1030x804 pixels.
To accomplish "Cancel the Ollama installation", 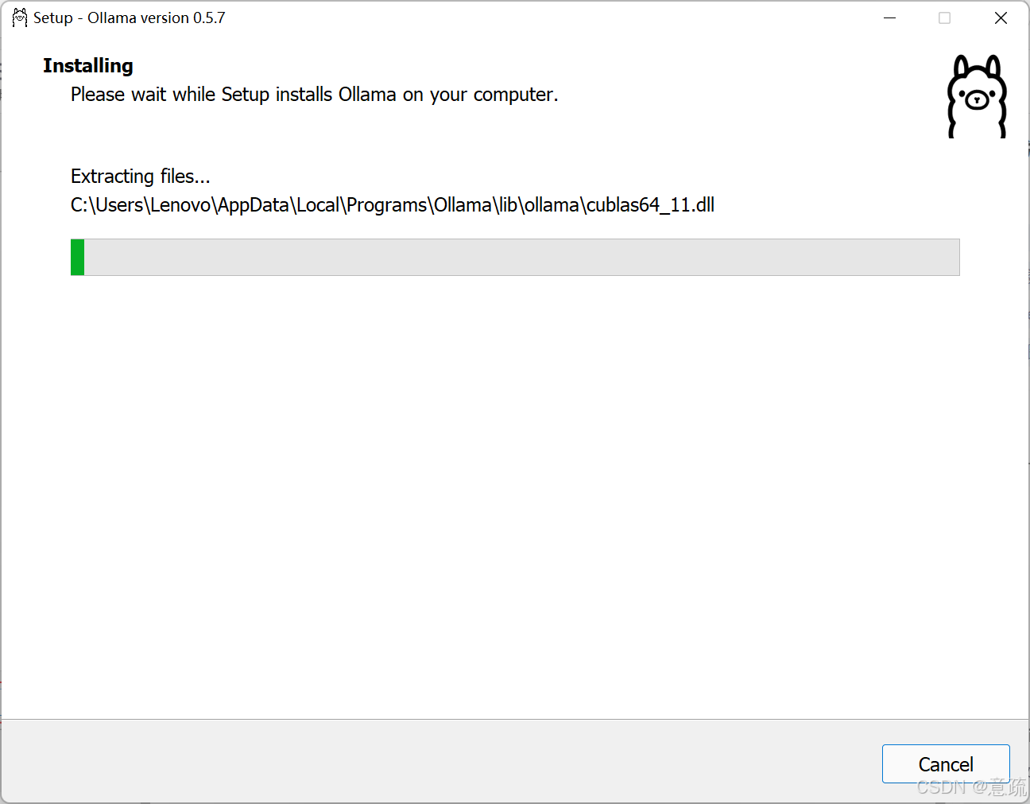I will click(x=945, y=764).
